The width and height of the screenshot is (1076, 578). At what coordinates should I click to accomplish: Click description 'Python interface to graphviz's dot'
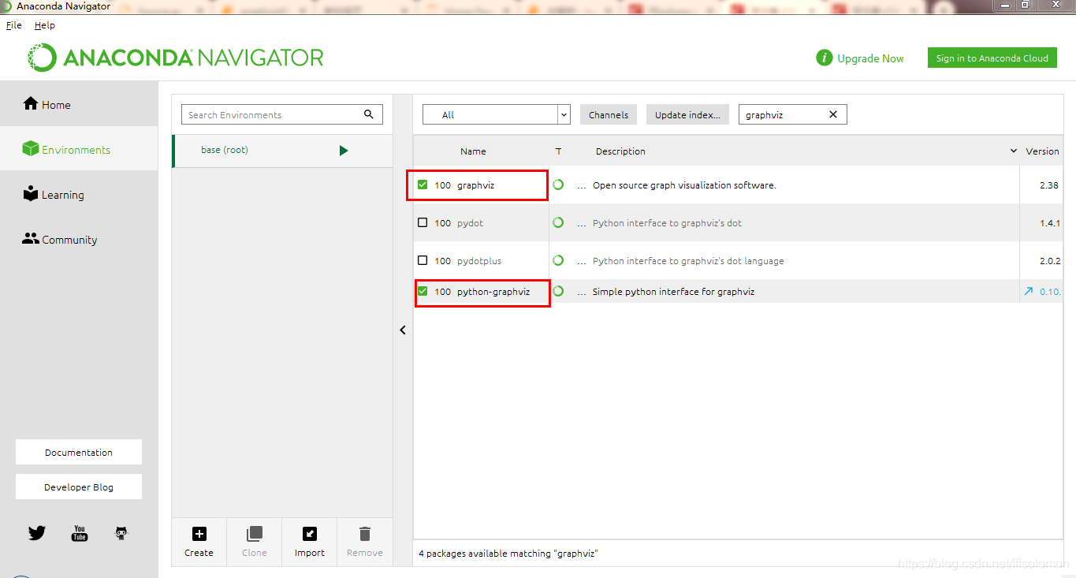667,222
